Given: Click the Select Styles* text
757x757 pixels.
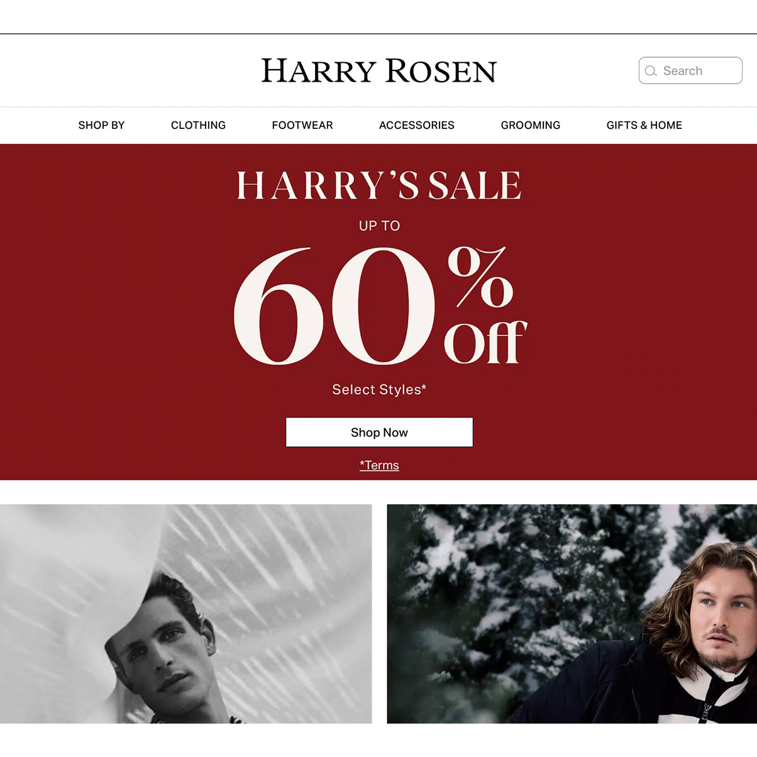Looking at the screenshot, I should point(379,390).
